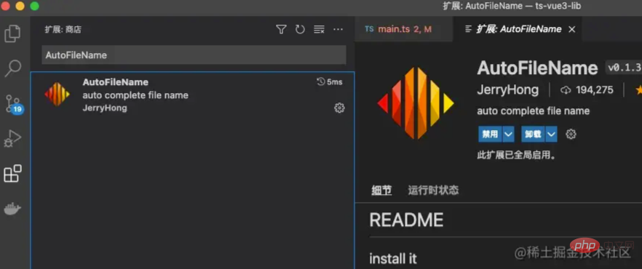The height and width of the screenshot is (269, 642).
Task: Select the 扩展: AutoFileName editor tab
Action: coord(518,29)
